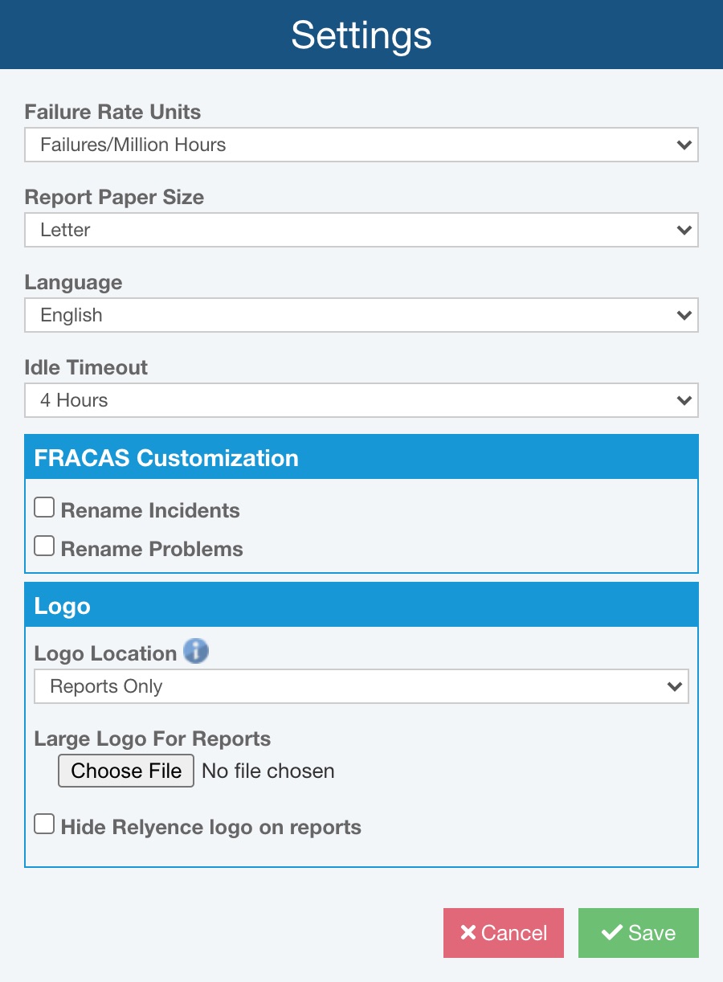Viewport: 723px width, 982px height.
Task: Tick the Rename Problems checkbox
Action: [x=45, y=546]
